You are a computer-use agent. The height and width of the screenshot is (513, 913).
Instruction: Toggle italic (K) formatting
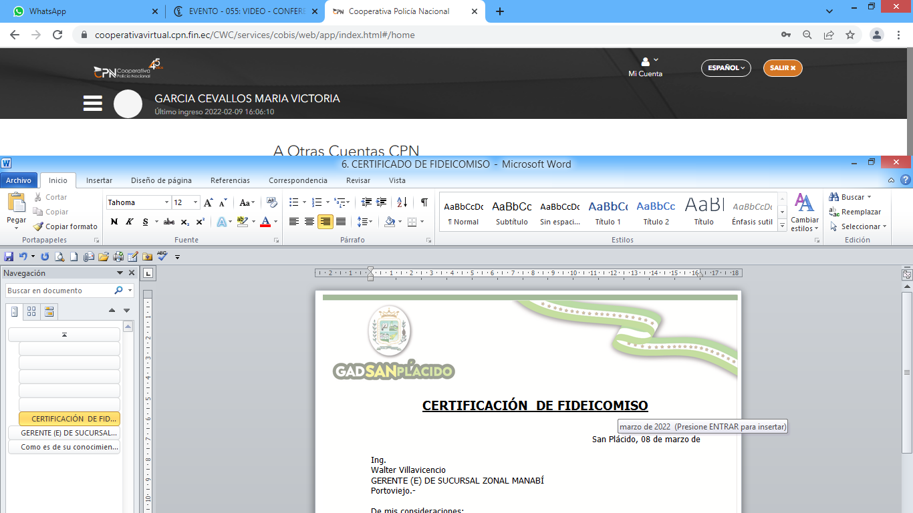point(129,222)
